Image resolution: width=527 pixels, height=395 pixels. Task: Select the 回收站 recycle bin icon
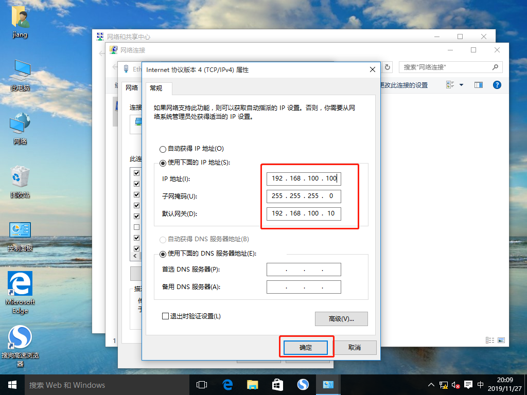20,182
